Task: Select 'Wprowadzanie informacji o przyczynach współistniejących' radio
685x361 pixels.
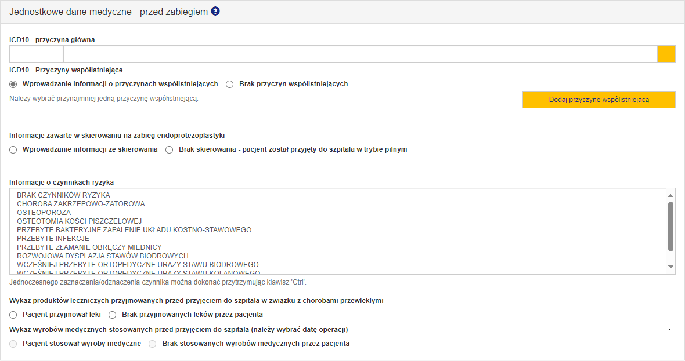Action: click(x=13, y=84)
